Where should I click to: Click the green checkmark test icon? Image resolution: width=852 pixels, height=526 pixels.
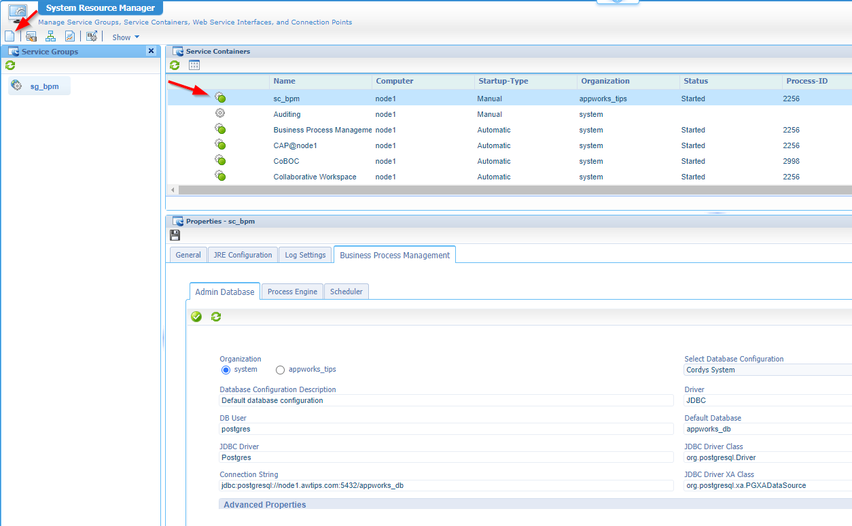(196, 317)
